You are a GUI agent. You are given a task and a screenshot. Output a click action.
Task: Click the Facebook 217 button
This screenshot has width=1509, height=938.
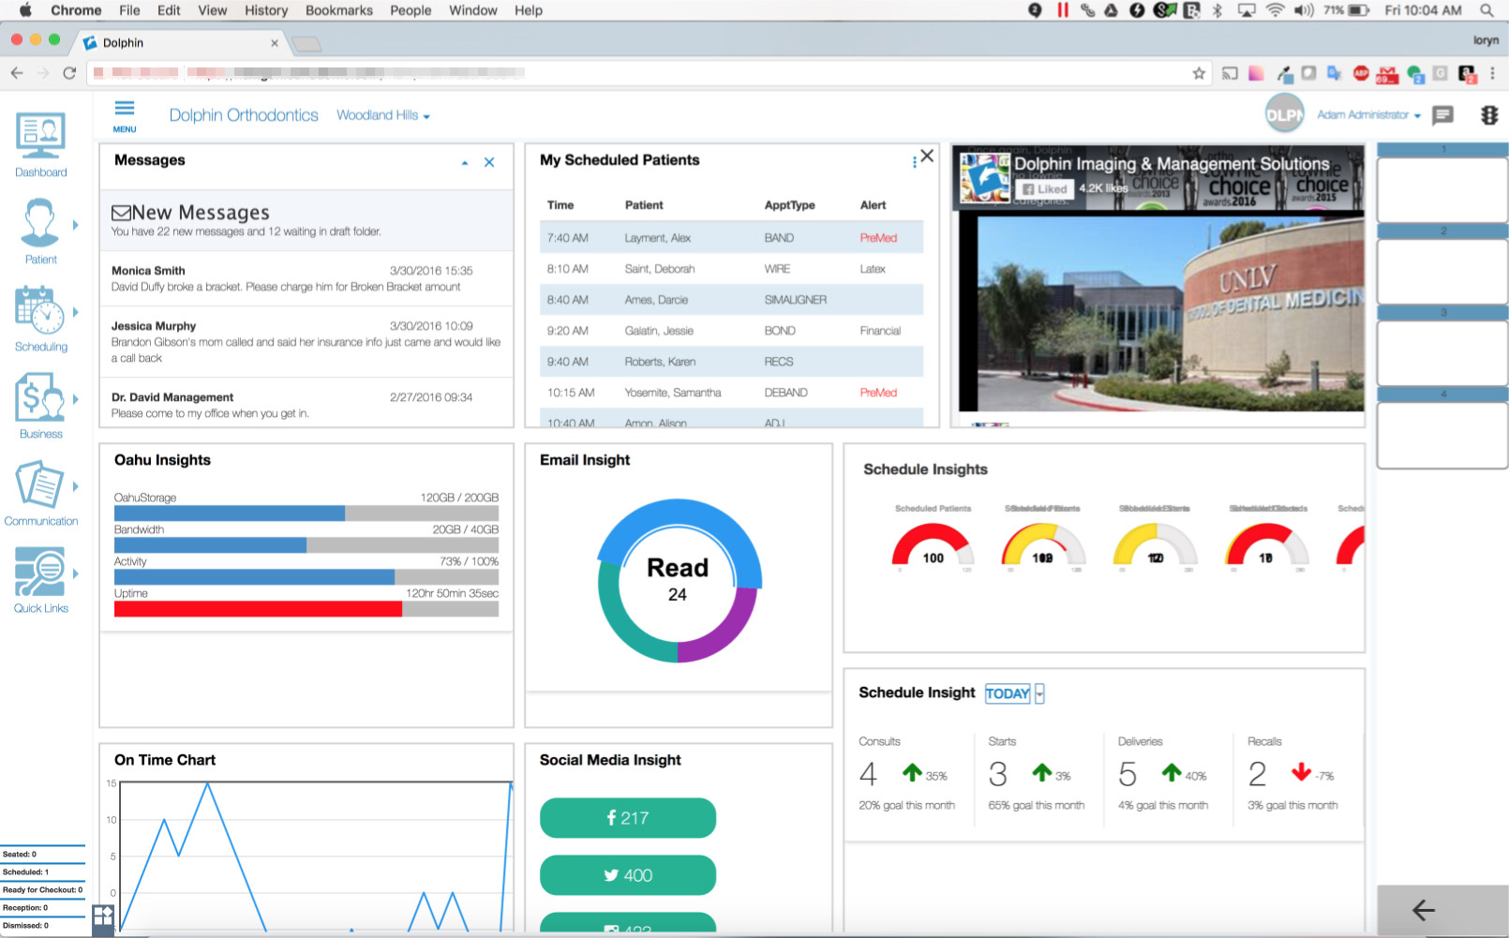pos(628,818)
